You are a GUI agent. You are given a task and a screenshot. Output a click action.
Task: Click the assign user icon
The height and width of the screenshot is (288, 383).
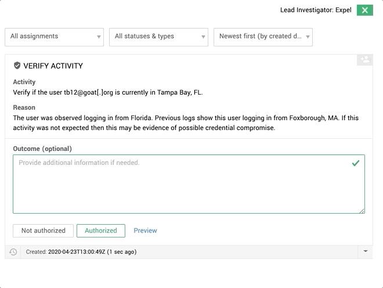[365, 60]
